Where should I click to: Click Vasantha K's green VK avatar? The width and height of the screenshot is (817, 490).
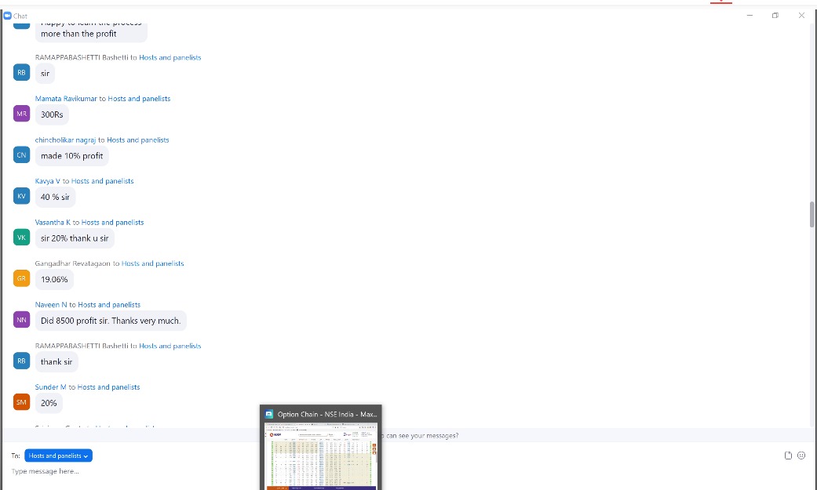tap(21, 238)
